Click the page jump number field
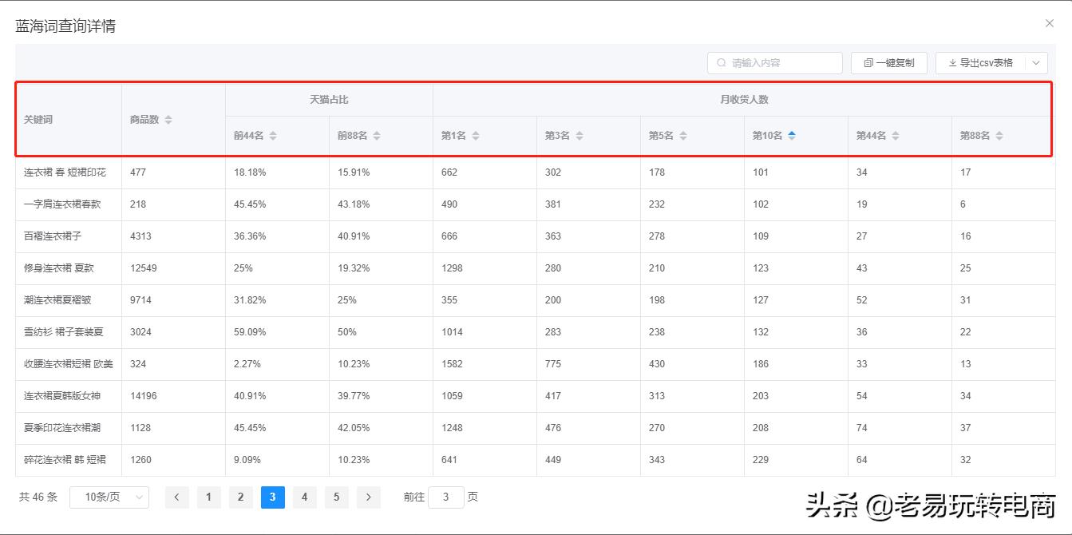The height and width of the screenshot is (535, 1072). (445, 497)
